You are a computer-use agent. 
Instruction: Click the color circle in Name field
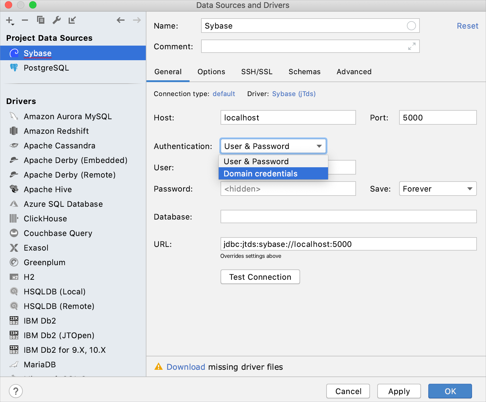pos(411,26)
